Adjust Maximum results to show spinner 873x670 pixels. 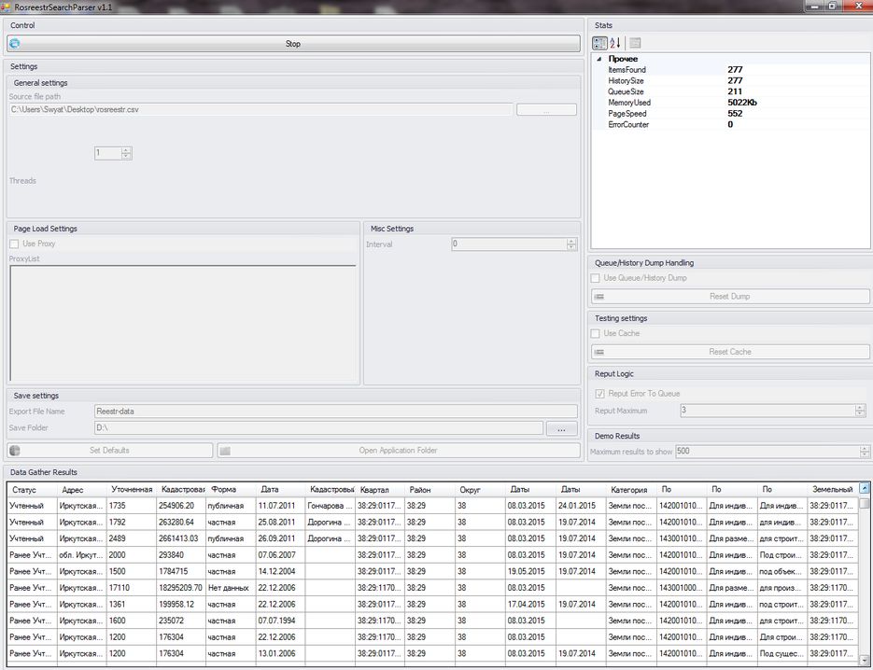point(864,452)
